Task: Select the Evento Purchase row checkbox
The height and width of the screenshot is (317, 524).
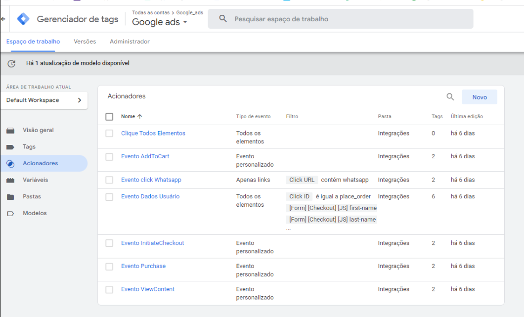Action: click(x=109, y=267)
